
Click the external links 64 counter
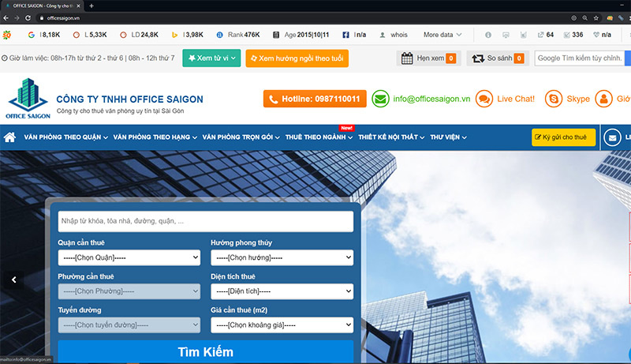click(x=546, y=35)
